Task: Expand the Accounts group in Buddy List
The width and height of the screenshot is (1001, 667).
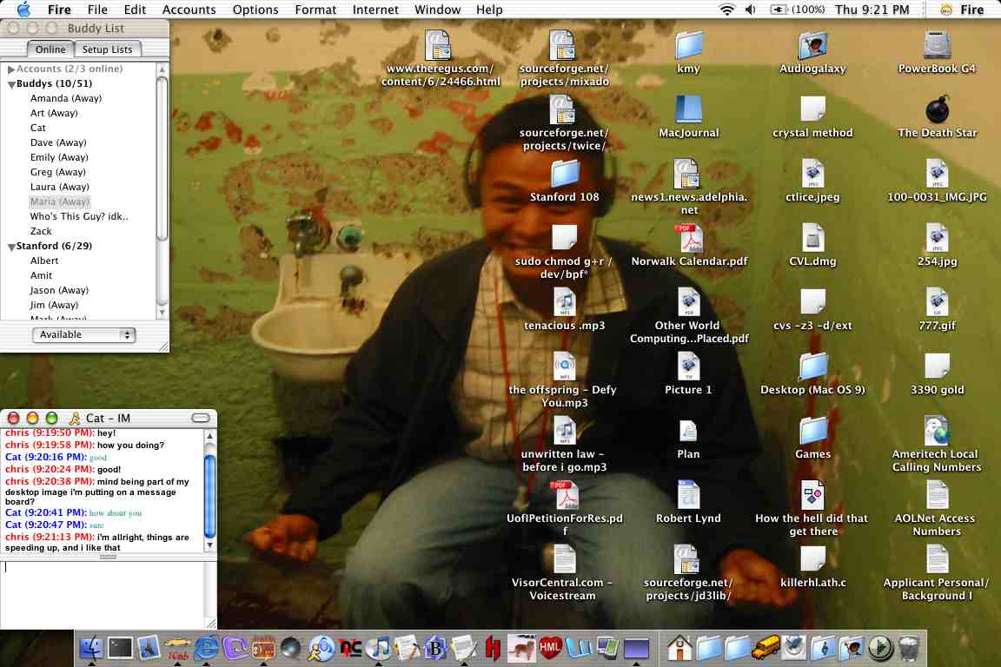Action: click(x=11, y=69)
